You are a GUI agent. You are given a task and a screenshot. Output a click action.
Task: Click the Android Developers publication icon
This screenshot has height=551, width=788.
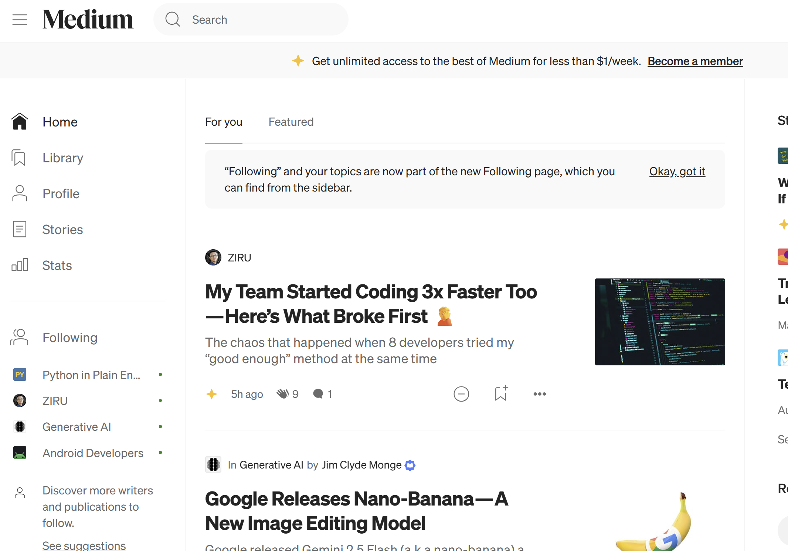(x=20, y=453)
